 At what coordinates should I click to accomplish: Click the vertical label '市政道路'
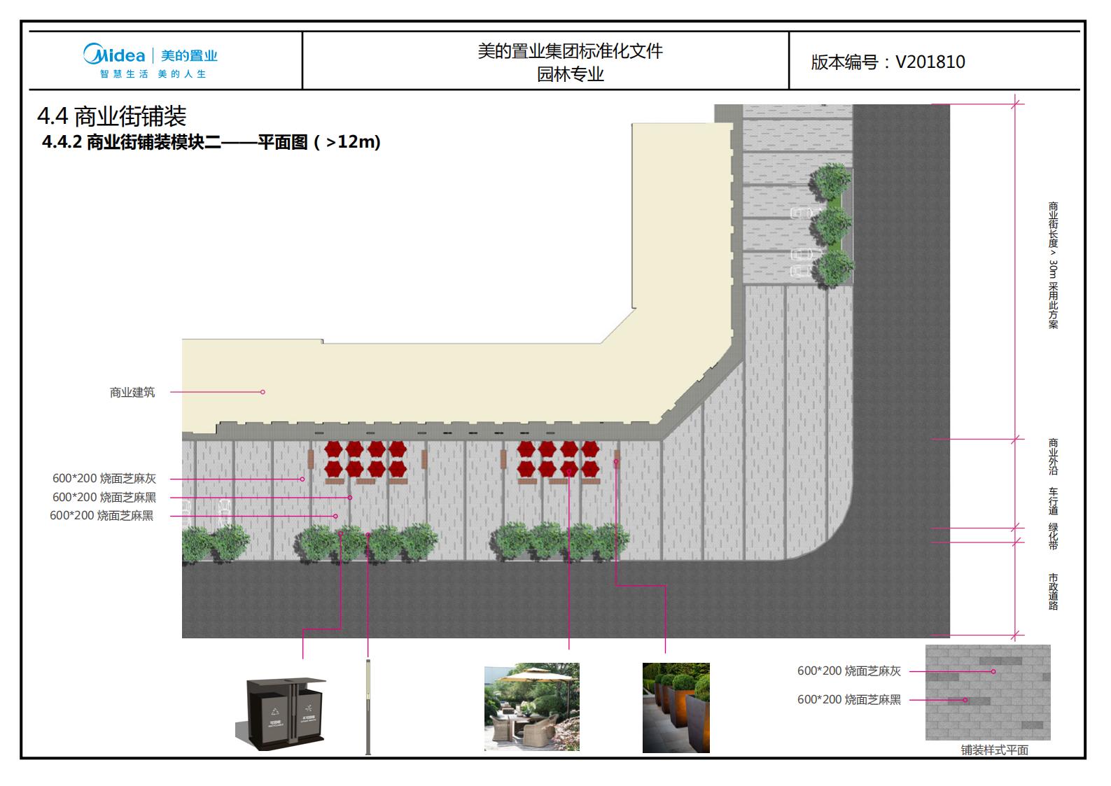point(1053,592)
